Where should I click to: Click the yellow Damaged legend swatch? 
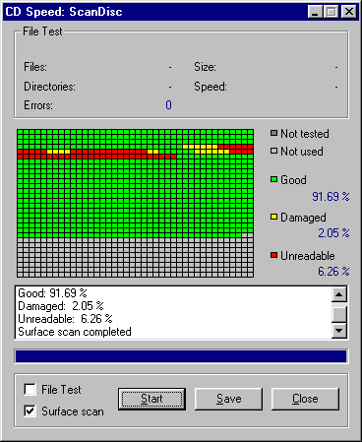(x=273, y=217)
